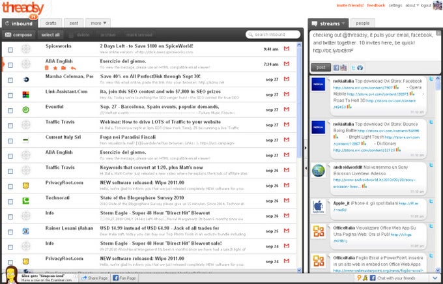Click the invite friends link
Screen dimensions: 443x284
pos(350,5)
